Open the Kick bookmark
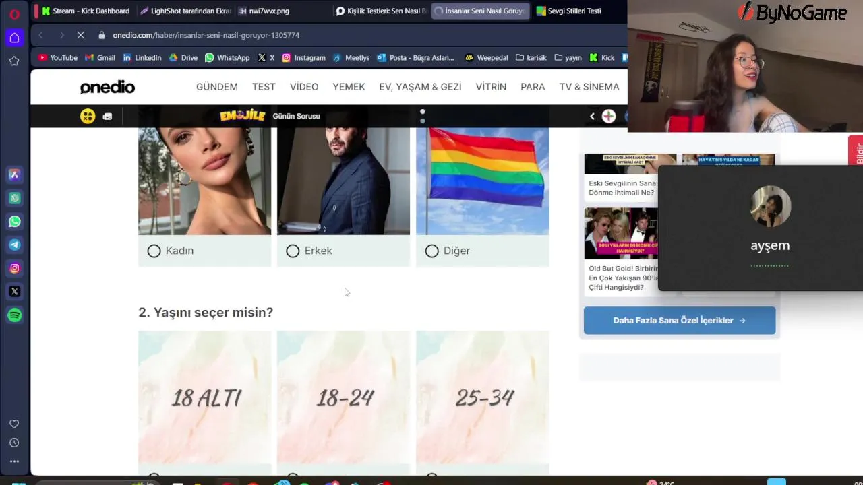 [602, 58]
